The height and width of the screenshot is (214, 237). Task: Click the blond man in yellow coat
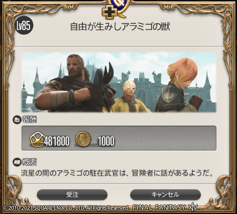point(129,97)
